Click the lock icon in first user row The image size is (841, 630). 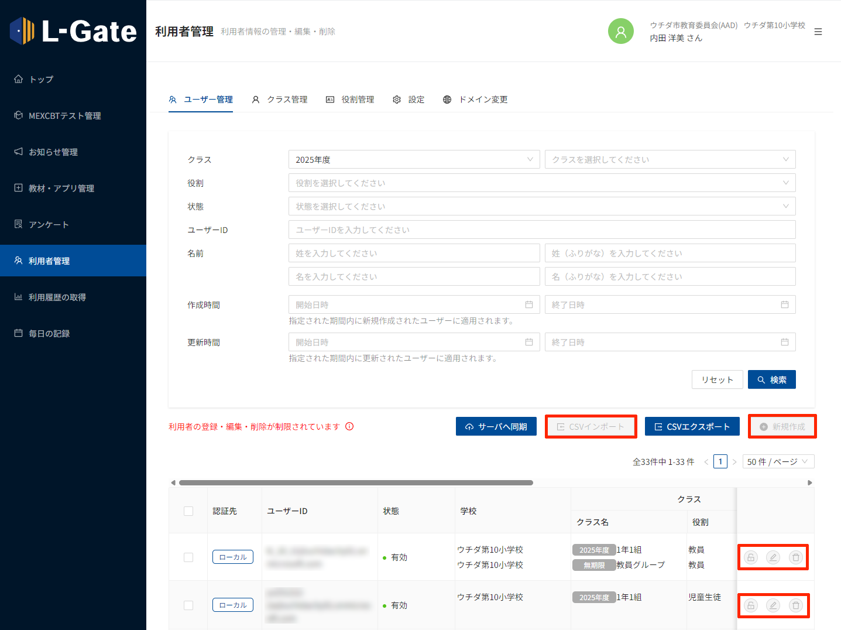(750, 557)
